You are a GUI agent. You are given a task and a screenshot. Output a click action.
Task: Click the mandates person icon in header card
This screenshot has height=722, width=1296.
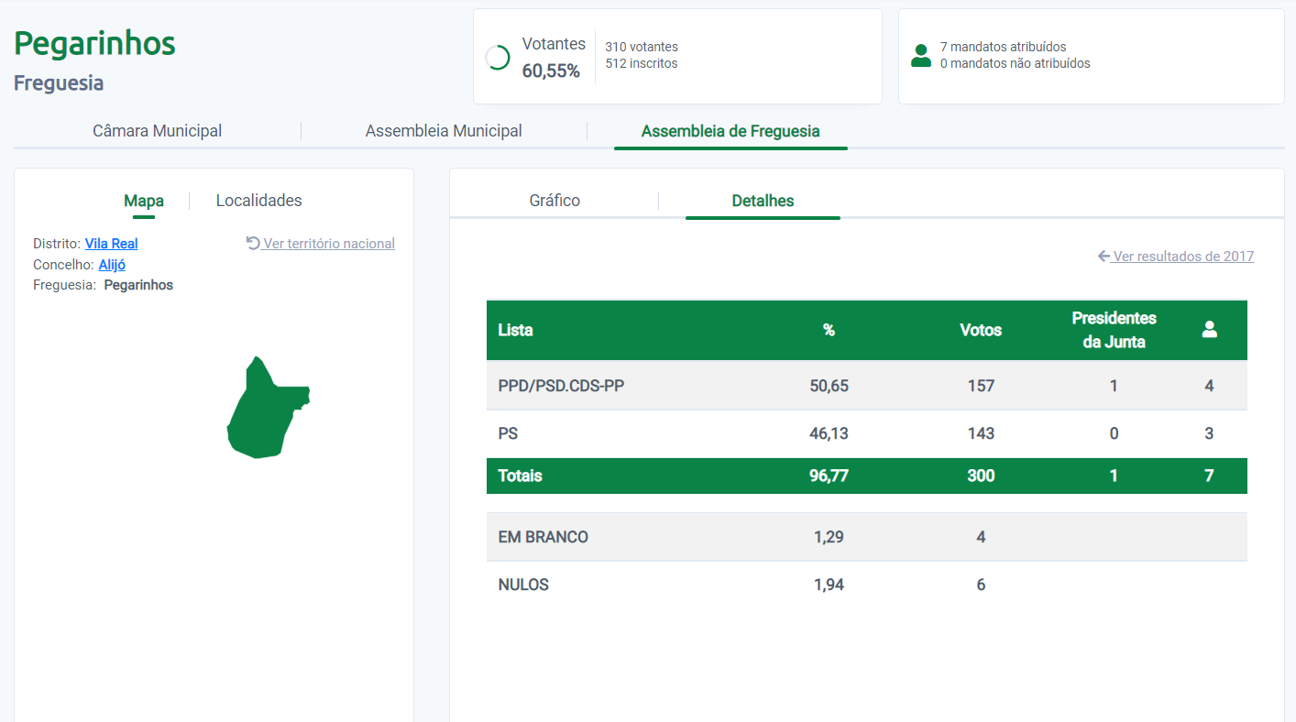tap(921, 56)
